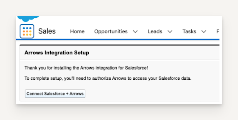
Task: Go to the Home tab
Action: click(77, 31)
